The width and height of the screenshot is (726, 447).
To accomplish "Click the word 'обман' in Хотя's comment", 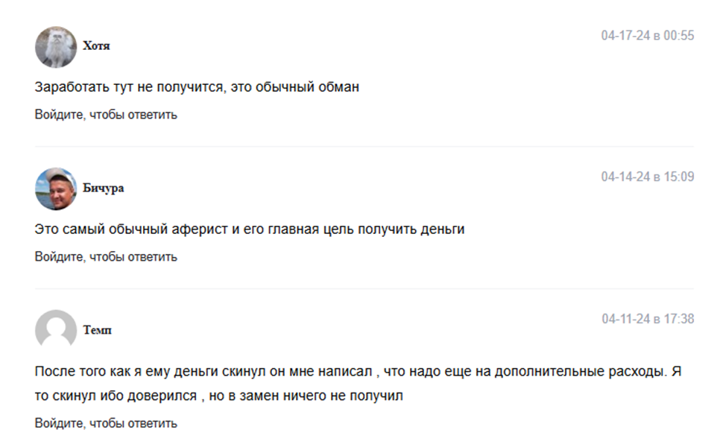I will 338,87.
